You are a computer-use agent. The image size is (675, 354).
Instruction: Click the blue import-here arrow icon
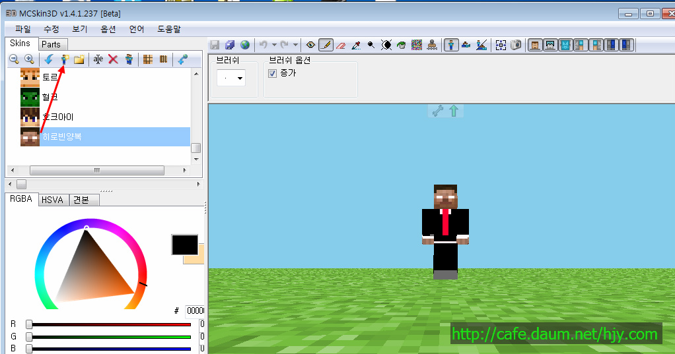pos(49,59)
